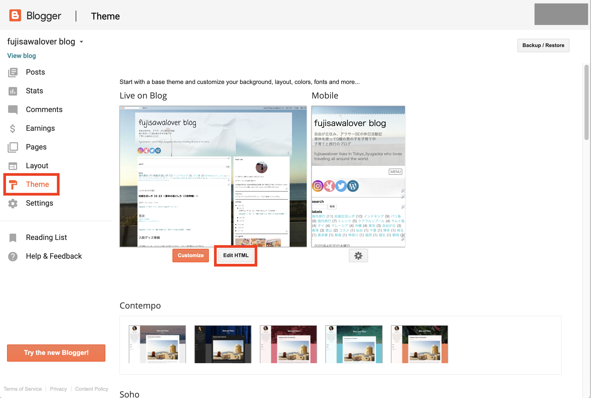Click the View blog link

click(22, 56)
